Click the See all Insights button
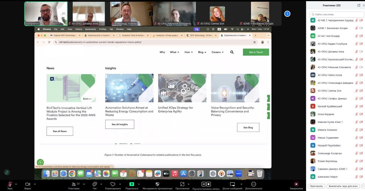This screenshot has width=365, height=191. click(119, 124)
